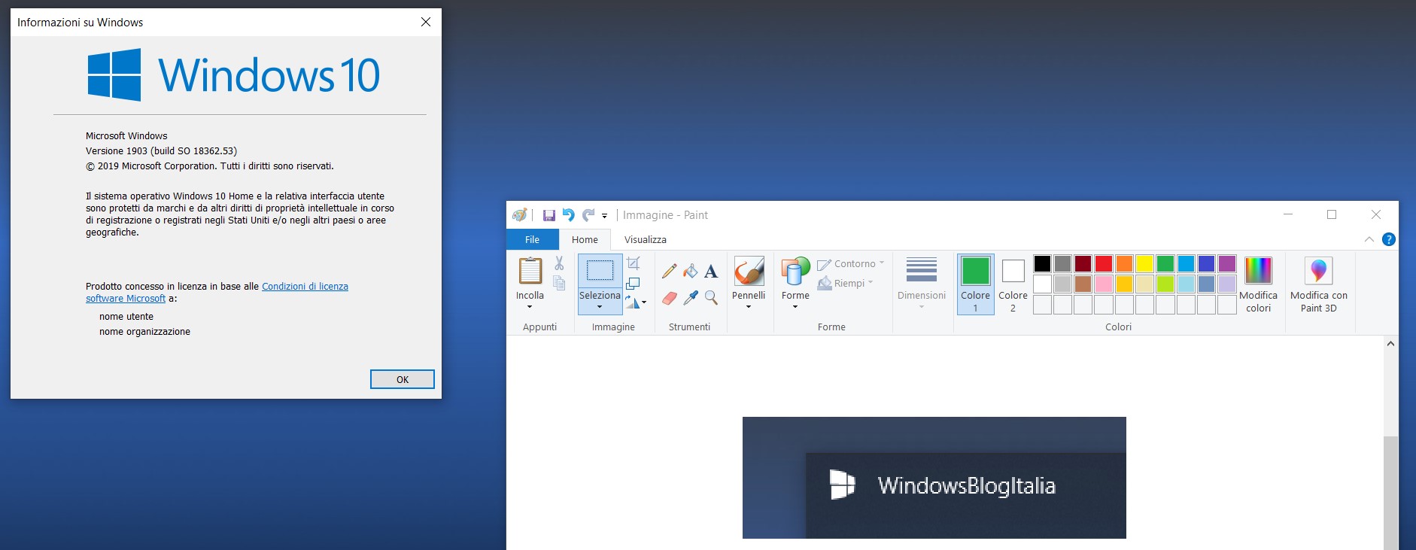The width and height of the screenshot is (1416, 550).
Task: Pick the pink color swatch
Action: click(1104, 284)
